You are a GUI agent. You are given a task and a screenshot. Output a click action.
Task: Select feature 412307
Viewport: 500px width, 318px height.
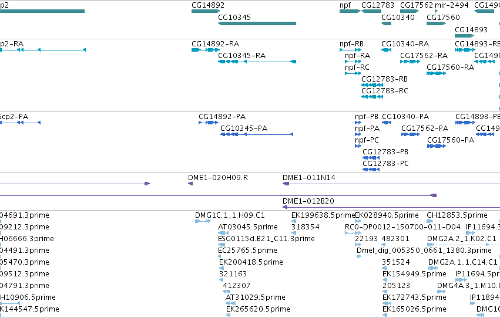[226, 292]
